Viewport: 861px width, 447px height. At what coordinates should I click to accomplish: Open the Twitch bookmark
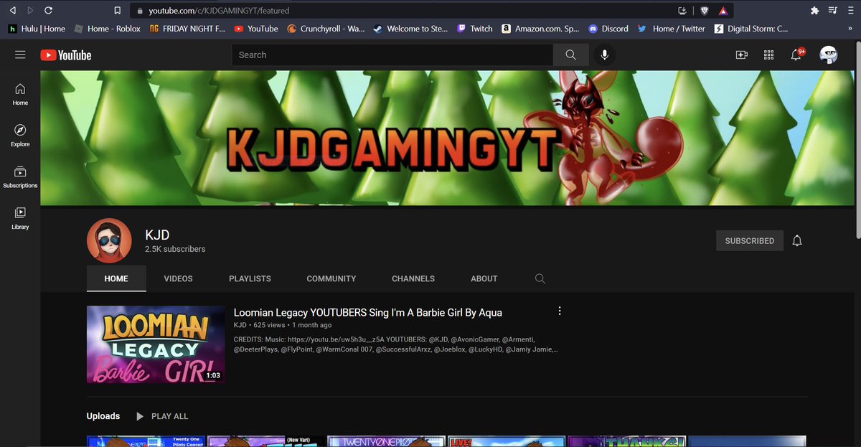(474, 29)
